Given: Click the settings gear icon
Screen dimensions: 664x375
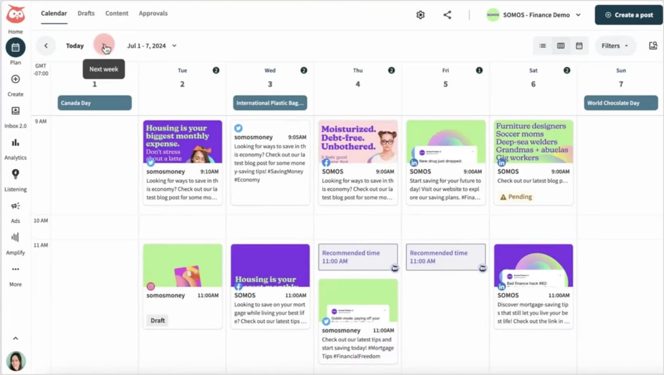Looking at the screenshot, I should (x=420, y=15).
